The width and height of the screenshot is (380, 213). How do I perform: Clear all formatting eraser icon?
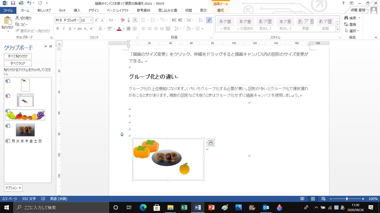(123, 20)
